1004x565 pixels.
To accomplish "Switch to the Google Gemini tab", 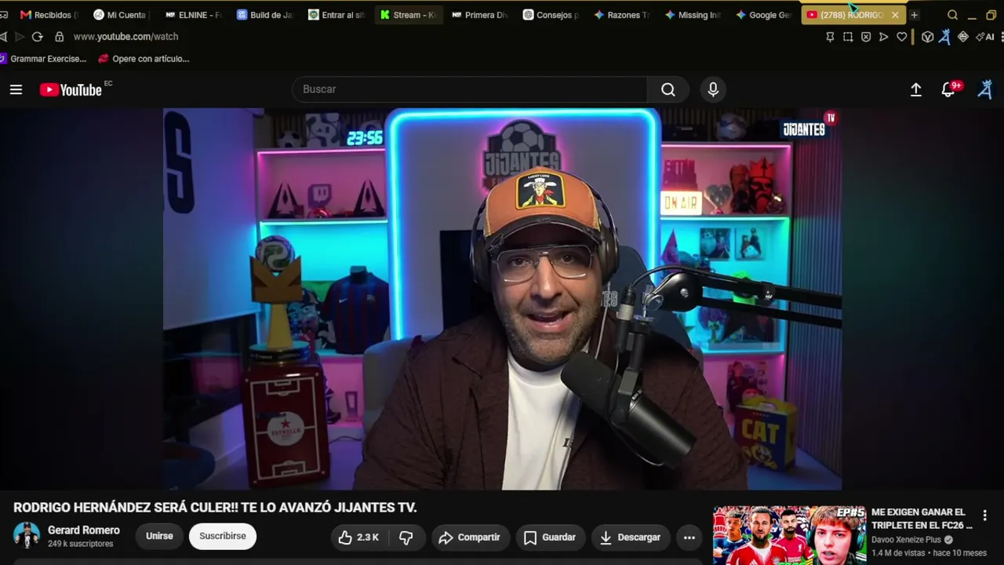I will [x=764, y=15].
